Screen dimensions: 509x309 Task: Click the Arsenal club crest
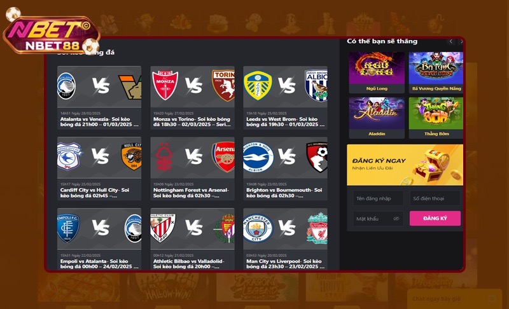pyautogui.click(x=223, y=157)
